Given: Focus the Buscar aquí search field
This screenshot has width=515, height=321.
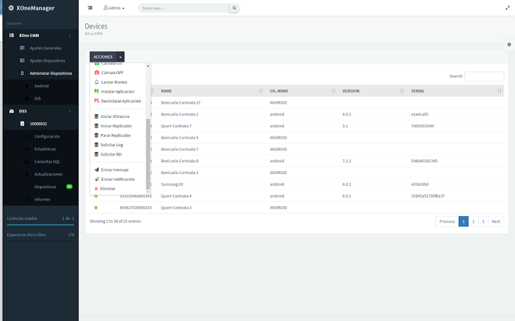Looking at the screenshot, I should pos(184,8).
